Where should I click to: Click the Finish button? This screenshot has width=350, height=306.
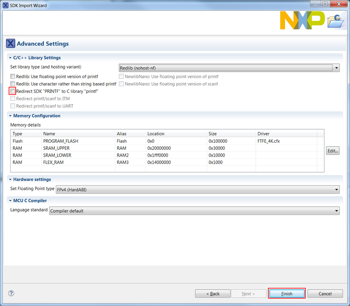click(287, 294)
